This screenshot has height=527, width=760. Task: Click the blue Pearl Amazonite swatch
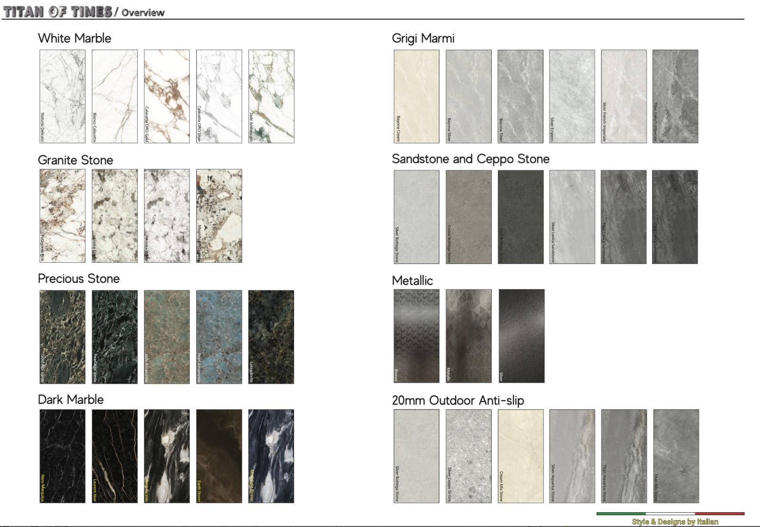[219, 337]
